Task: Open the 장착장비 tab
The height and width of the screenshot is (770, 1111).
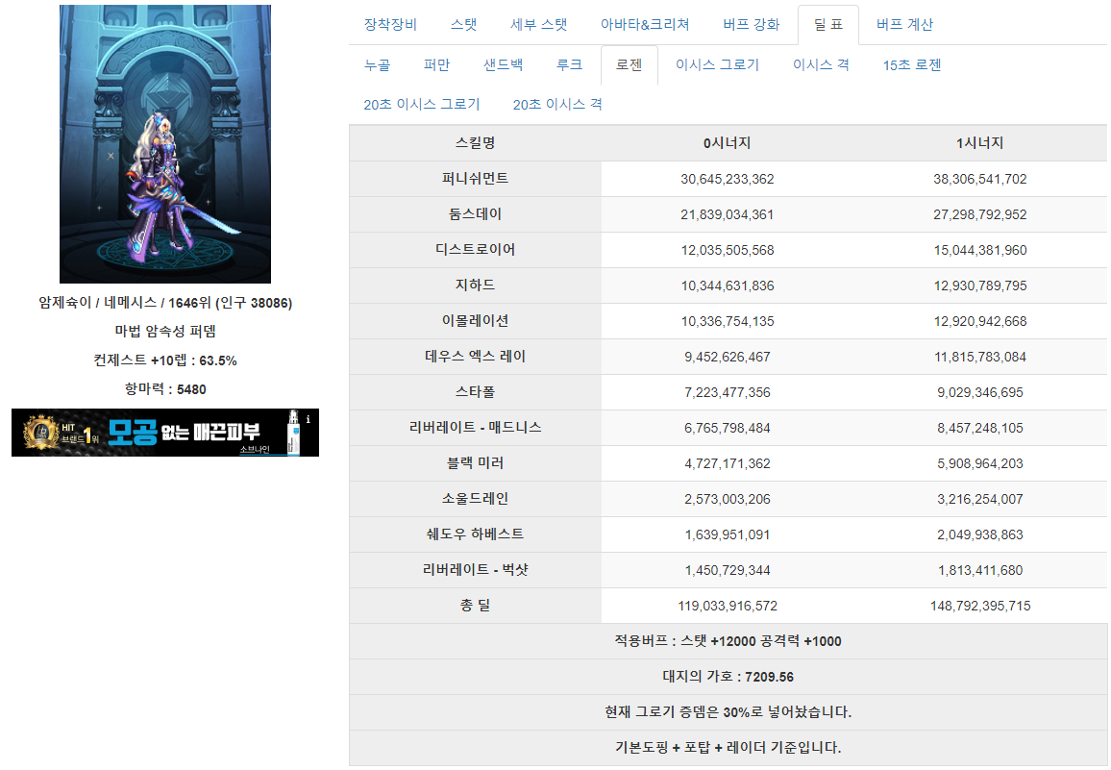Action: pyautogui.click(x=390, y=25)
